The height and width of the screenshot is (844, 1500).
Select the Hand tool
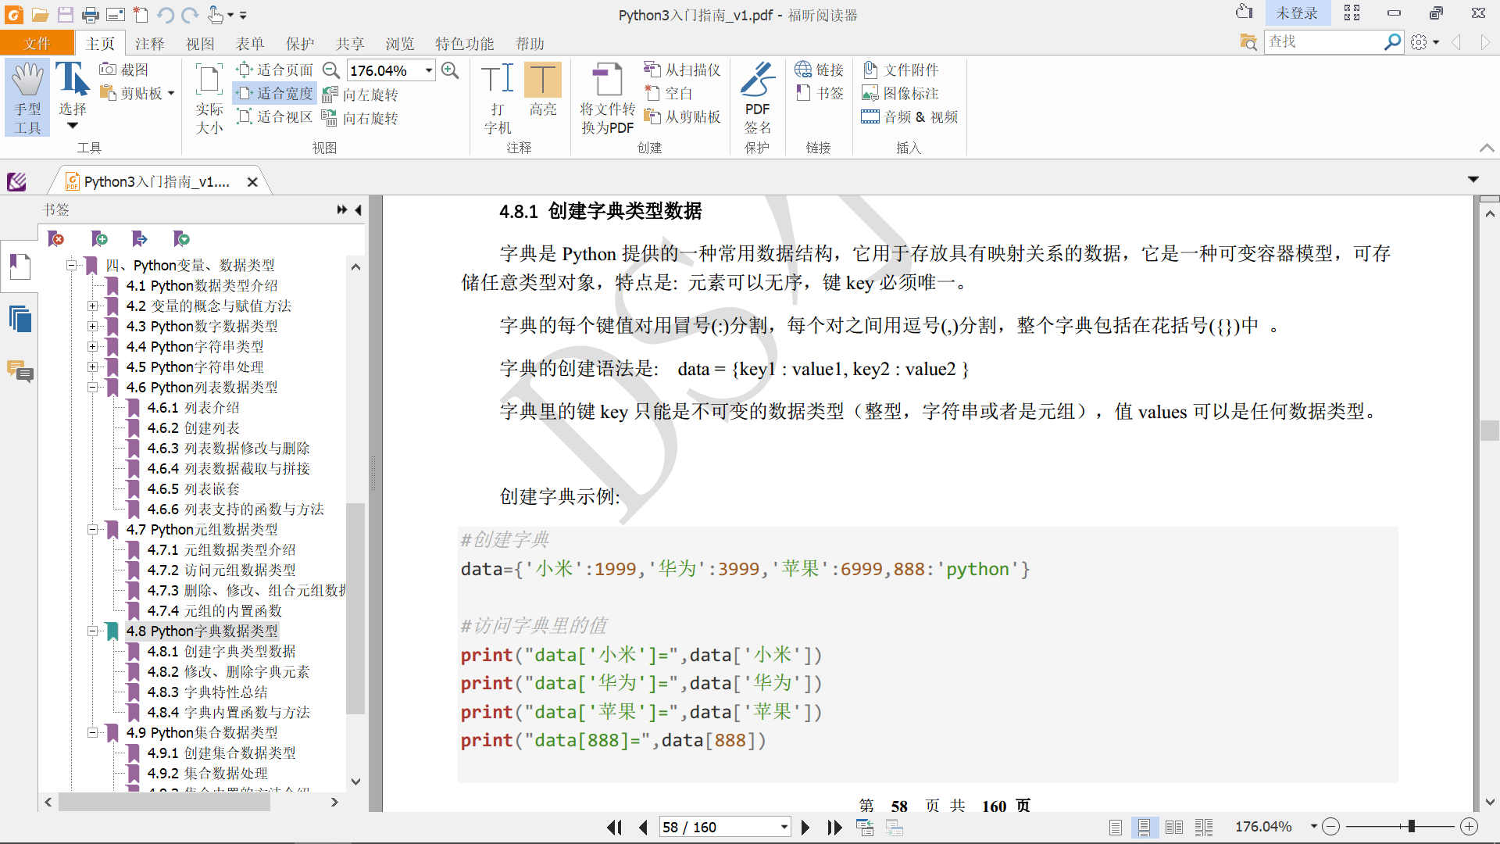coord(27,97)
